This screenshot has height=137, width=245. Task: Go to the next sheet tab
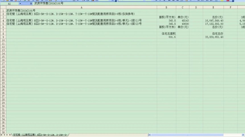[7, 135]
